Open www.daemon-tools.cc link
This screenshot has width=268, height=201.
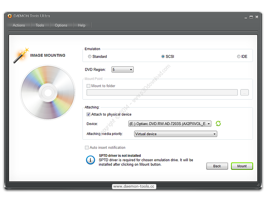point(134,186)
